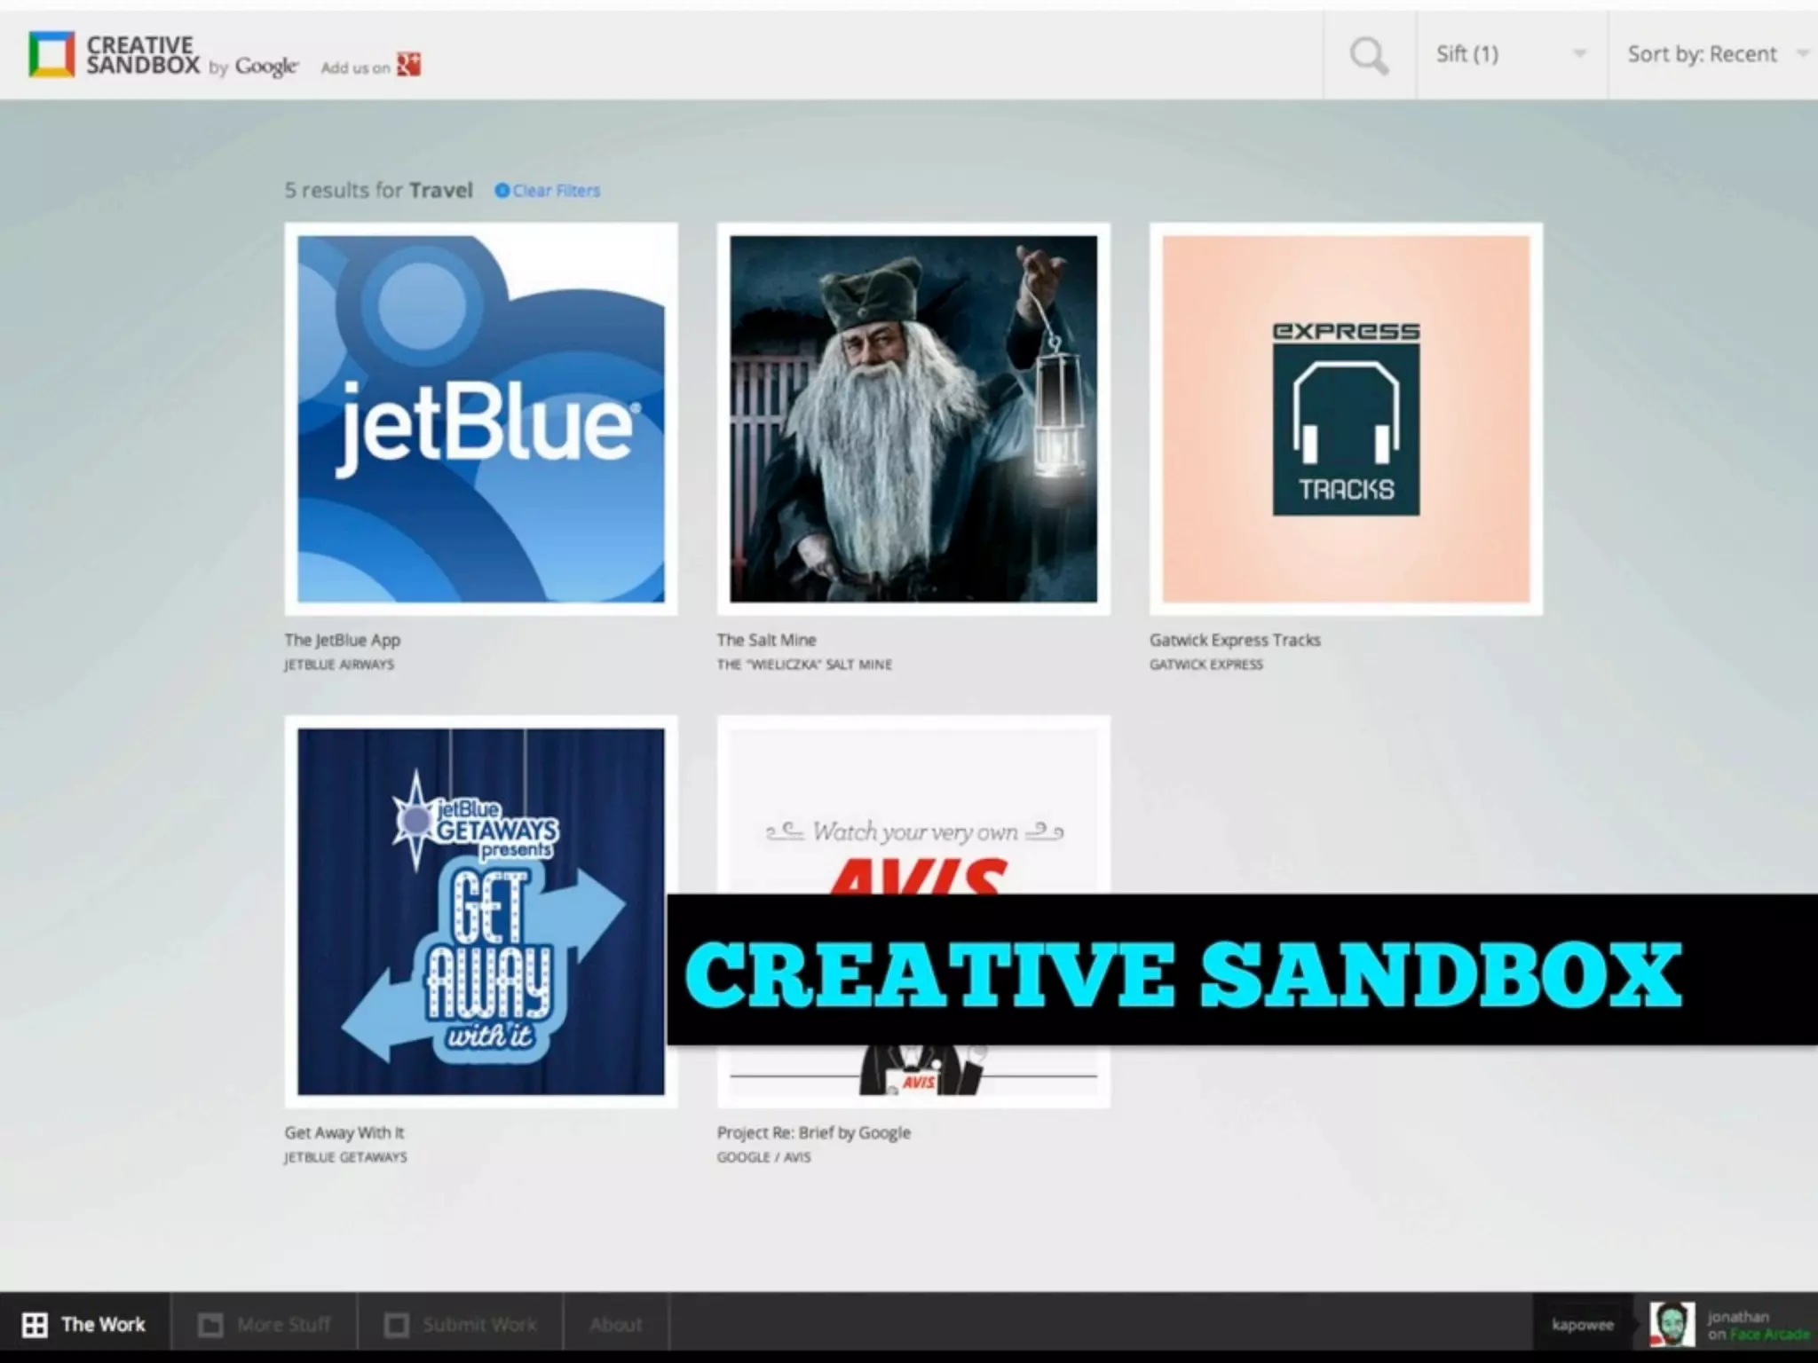Click the Creative Sandbox logo icon
The image size is (1818, 1363).
coord(51,54)
